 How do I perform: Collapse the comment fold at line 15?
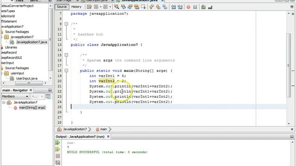click(66, 55)
